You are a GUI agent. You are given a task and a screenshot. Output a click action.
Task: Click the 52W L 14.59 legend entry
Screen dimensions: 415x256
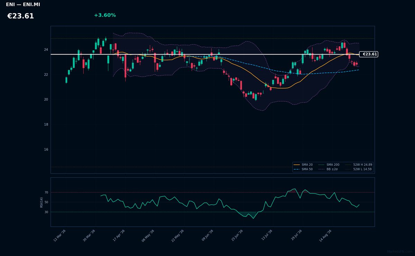(x=358, y=169)
